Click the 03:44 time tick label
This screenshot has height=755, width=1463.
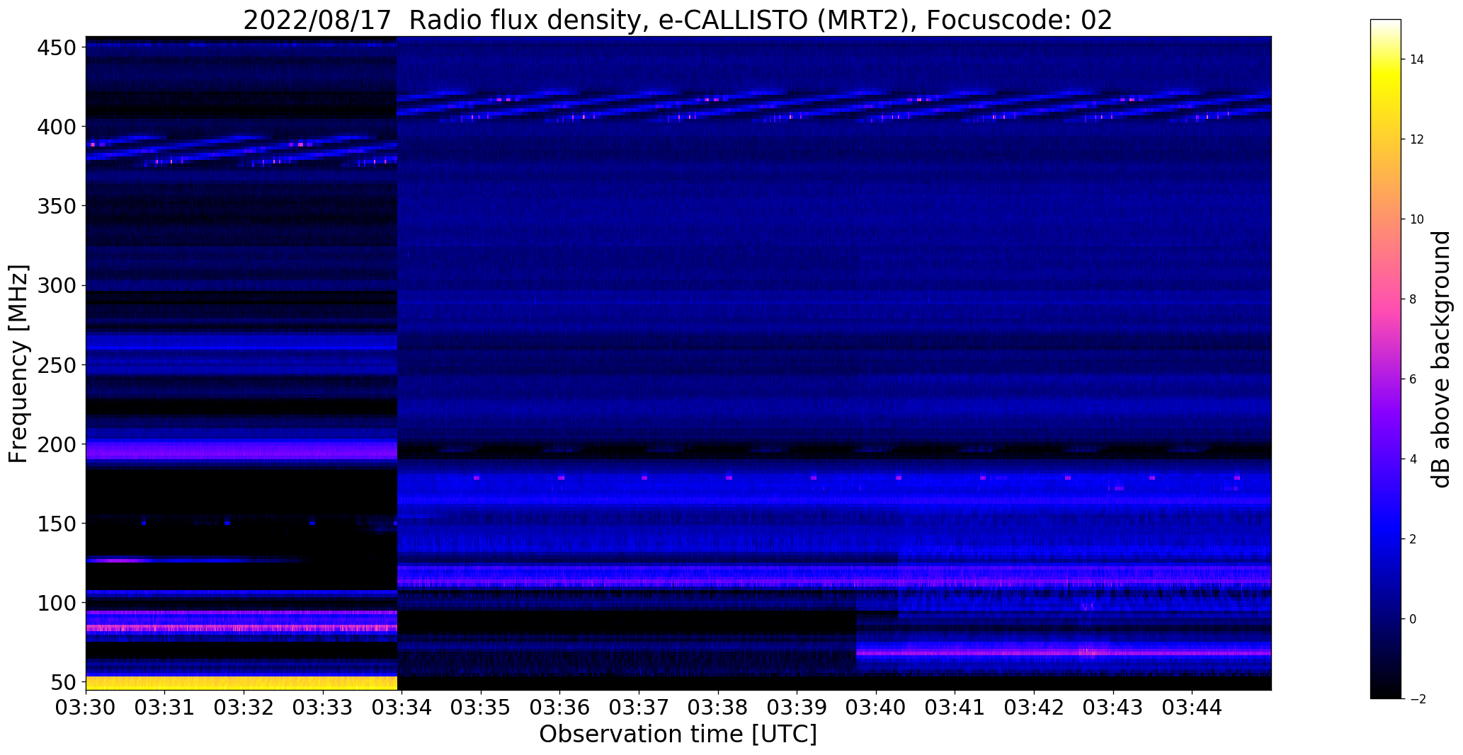click(x=1192, y=708)
